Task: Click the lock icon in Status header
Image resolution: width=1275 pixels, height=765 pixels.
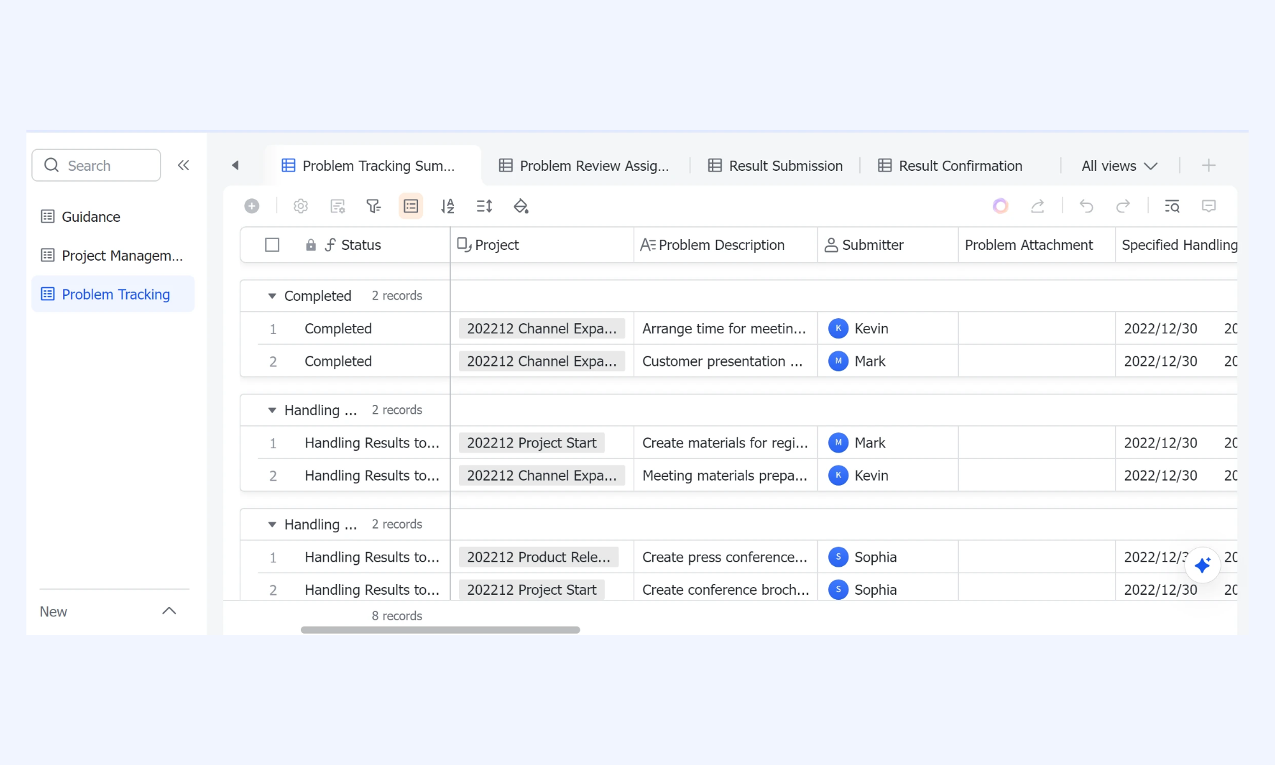Action: pyautogui.click(x=311, y=245)
